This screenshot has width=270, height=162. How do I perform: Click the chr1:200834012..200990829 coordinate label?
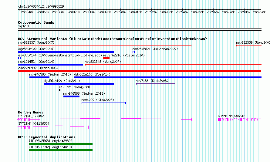pyautogui.click(x=41, y=6)
